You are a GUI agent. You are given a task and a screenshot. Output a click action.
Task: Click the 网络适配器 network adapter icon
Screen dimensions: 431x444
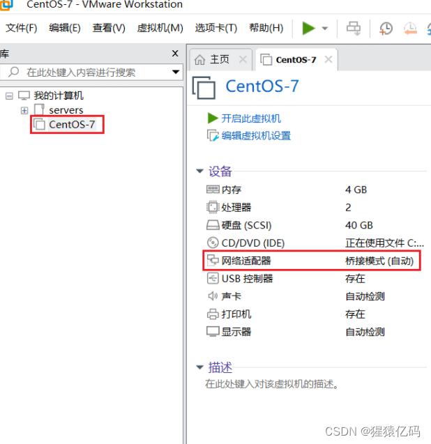(213, 261)
